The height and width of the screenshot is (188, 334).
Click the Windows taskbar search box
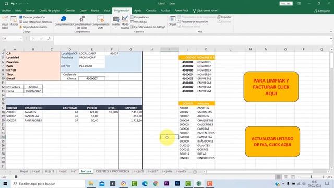(48, 183)
